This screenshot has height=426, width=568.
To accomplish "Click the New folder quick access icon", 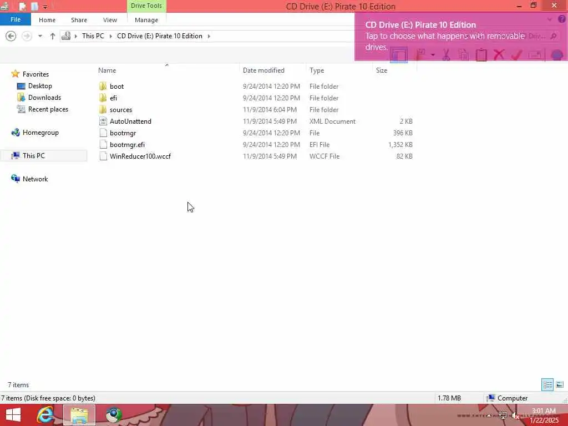I will point(35,6).
